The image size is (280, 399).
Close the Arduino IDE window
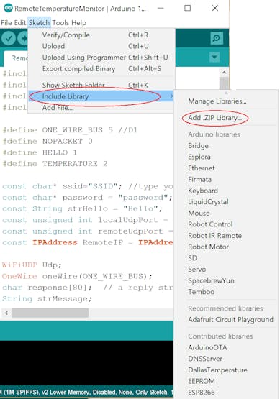point(215,8)
